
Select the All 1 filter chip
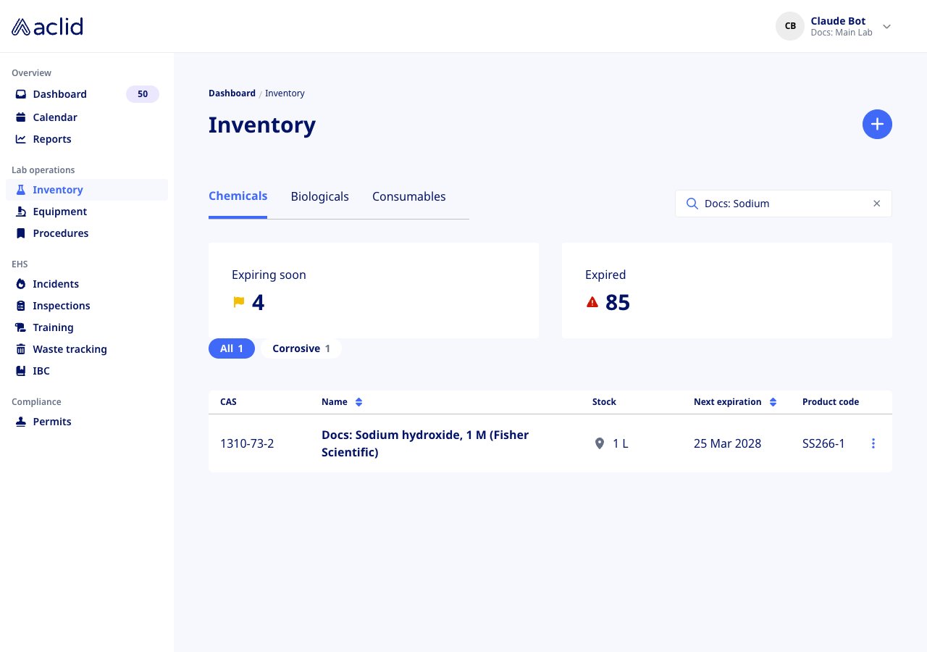pos(232,348)
